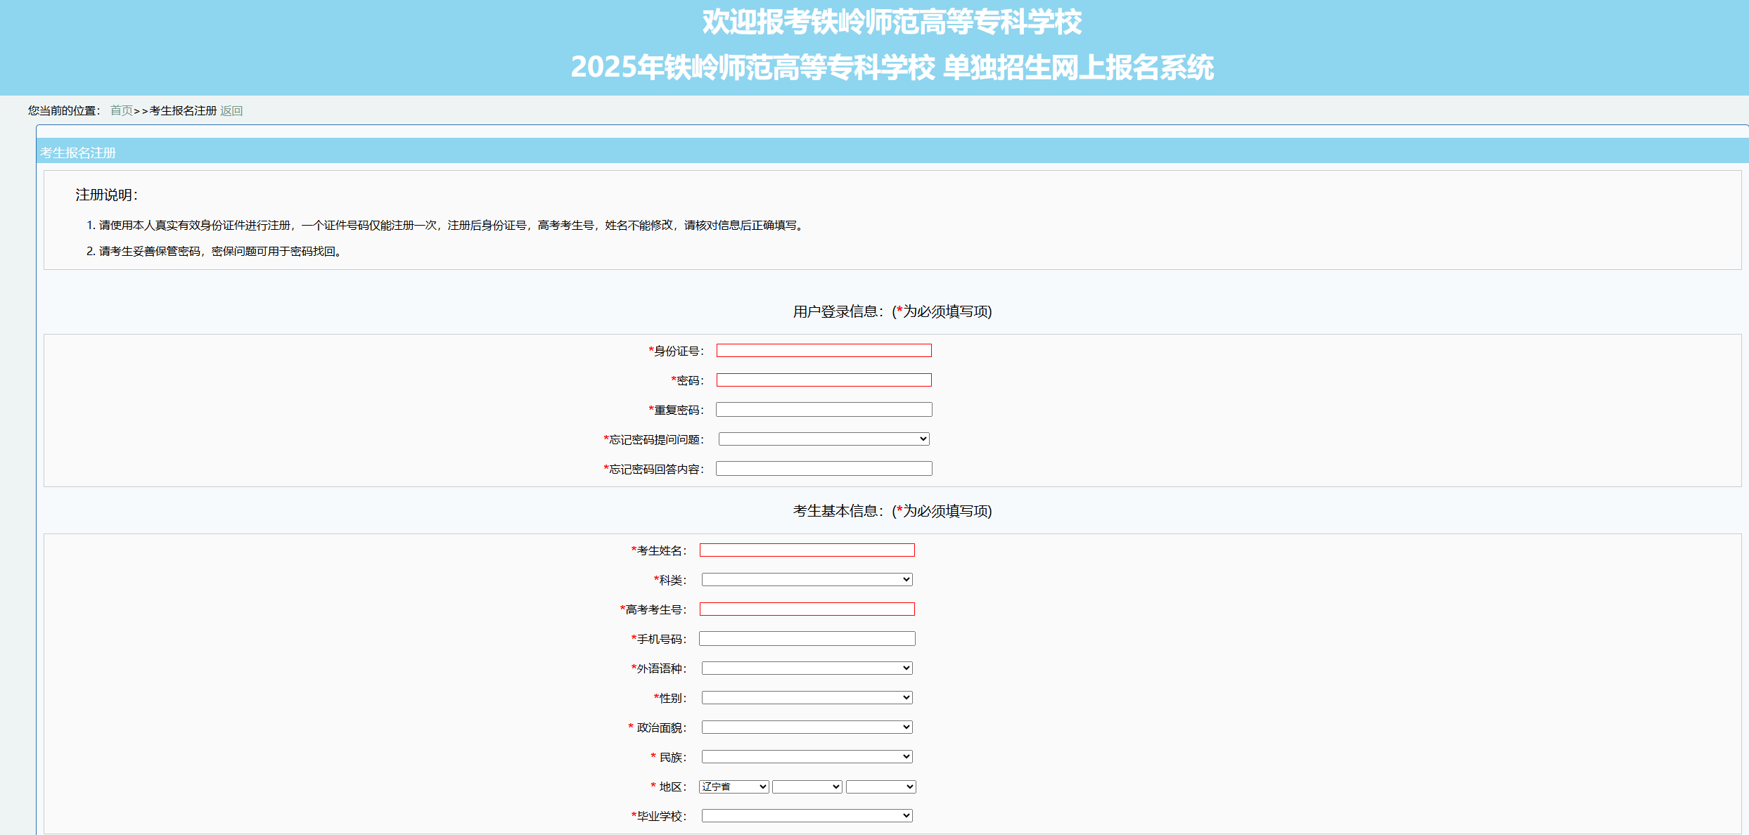Click the 用户登录信息 section heading
Viewport: 1749px width, 835px height.
pos(892,311)
